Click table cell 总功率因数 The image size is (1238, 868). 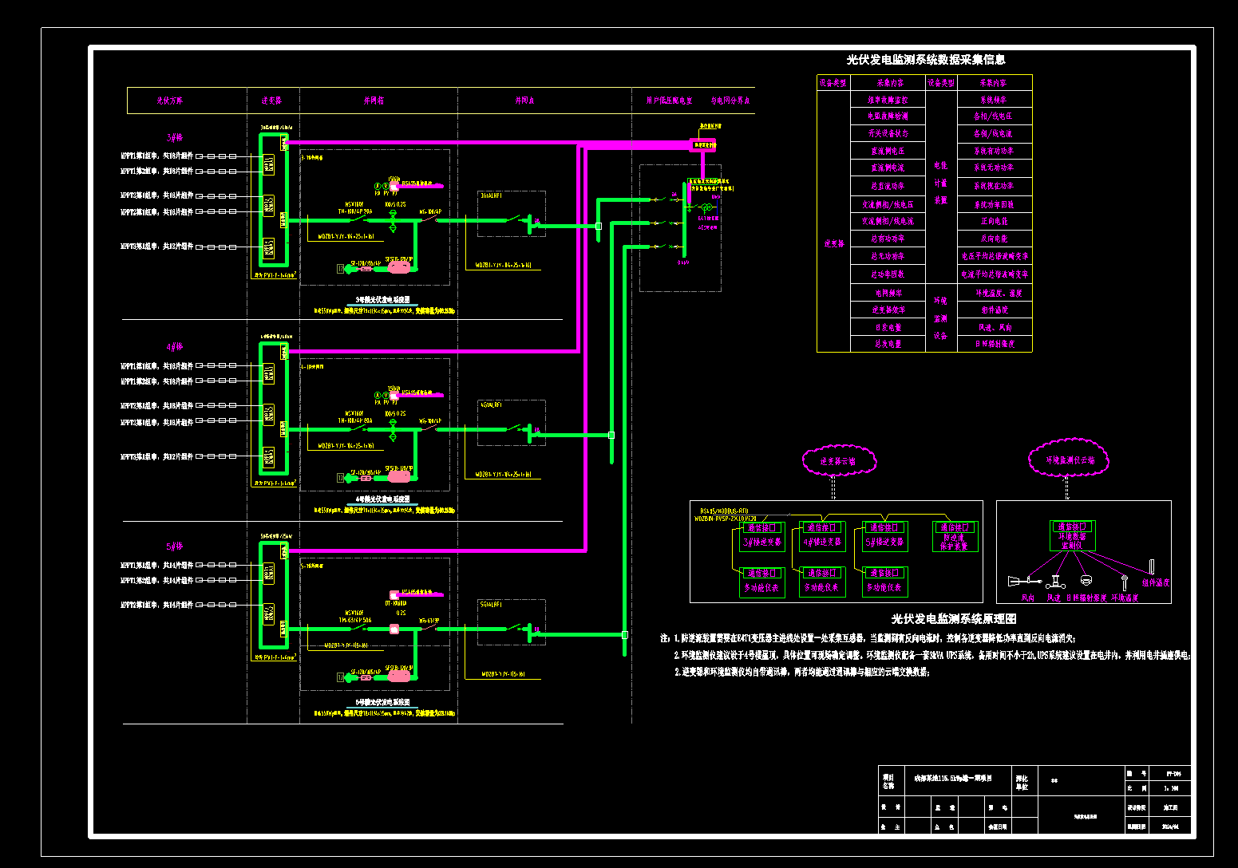point(888,274)
